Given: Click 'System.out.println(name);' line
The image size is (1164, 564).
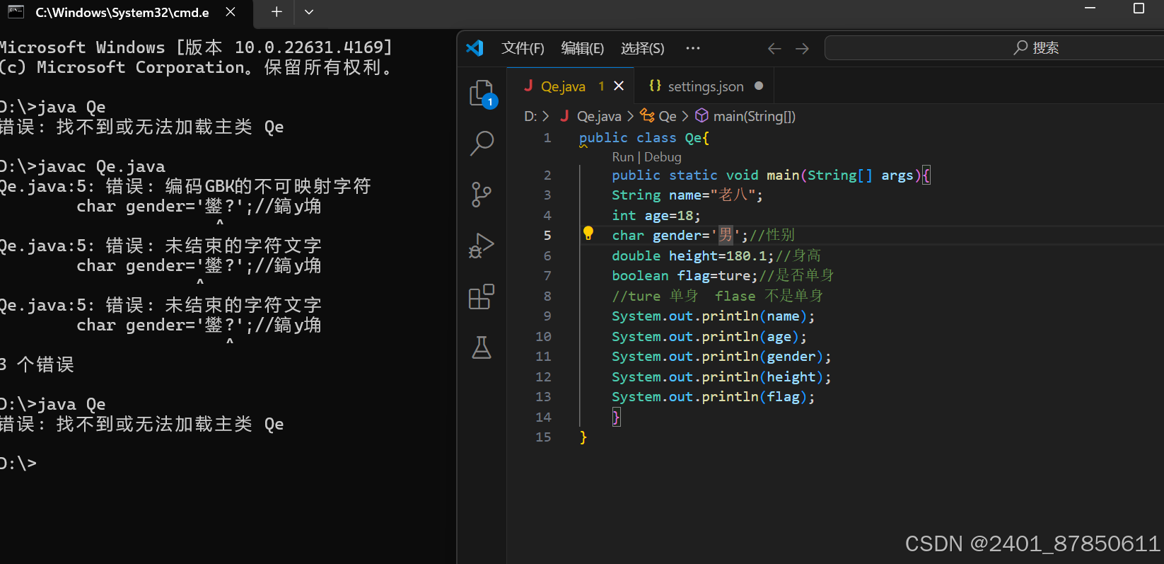Looking at the screenshot, I should [x=714, y=316].
